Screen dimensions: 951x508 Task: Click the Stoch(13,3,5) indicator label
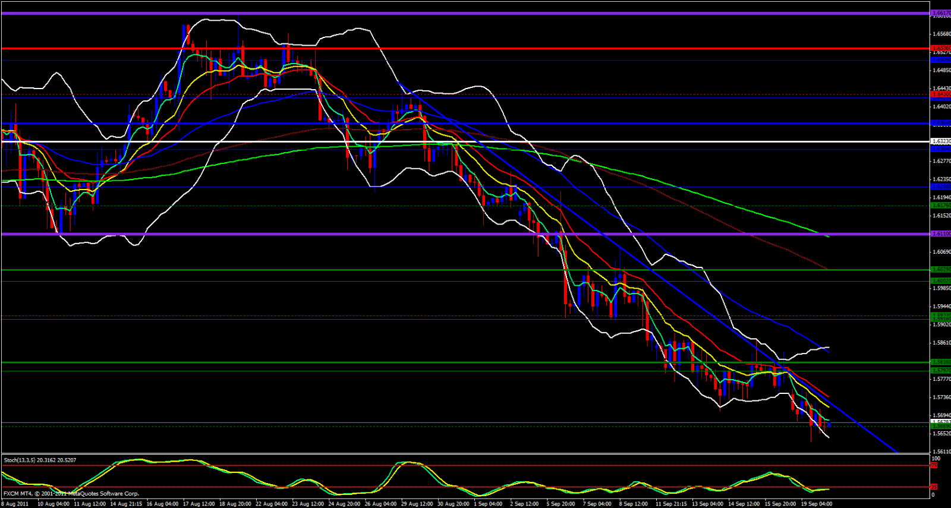point(40,460)
